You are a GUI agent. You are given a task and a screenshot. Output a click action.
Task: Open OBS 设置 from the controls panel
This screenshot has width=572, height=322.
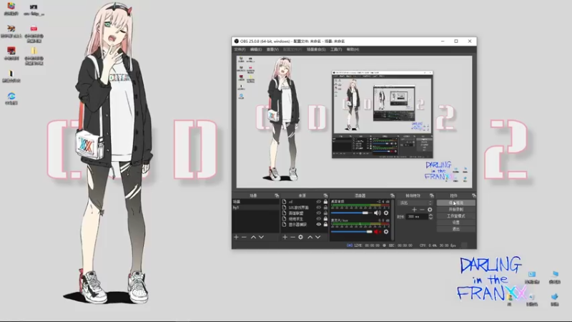pos(456,223)
